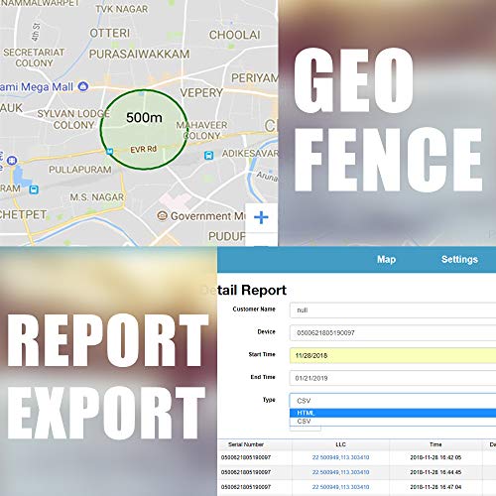Click the transit station icon near Adikesavar
The height and width of the screenshot is (496, 496).
coord(208,155)
